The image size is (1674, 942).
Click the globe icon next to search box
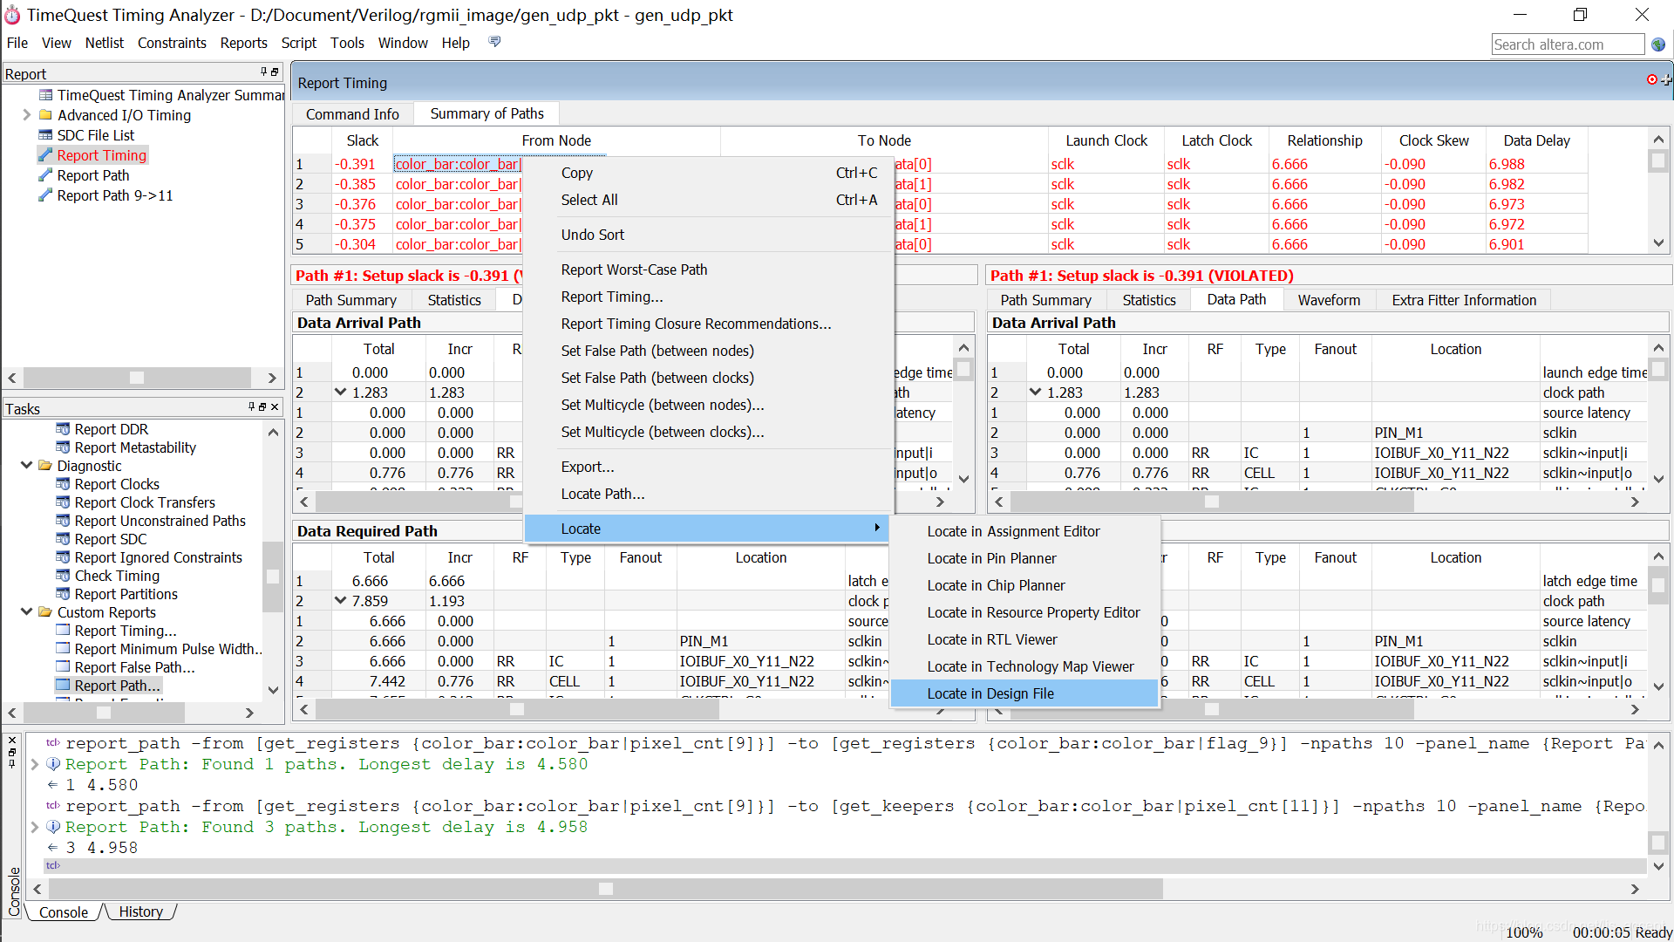[1658, 44]
